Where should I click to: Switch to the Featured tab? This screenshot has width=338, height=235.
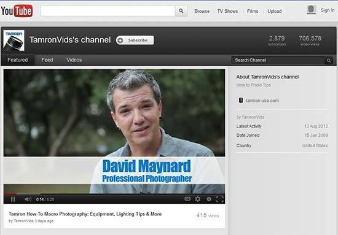pos(18,60)
